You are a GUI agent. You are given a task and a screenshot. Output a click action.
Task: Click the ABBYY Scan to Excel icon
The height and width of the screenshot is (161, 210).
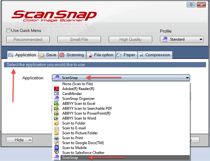(56, 103)
